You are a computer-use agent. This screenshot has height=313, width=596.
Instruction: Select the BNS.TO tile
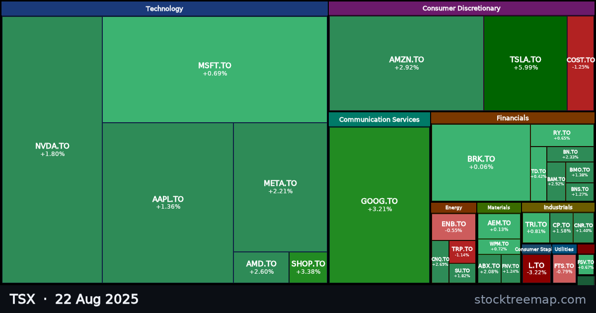[580, 192]
